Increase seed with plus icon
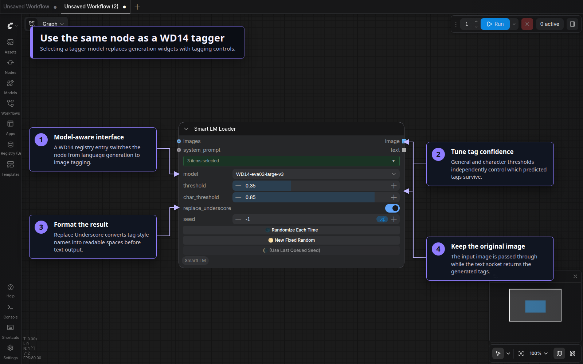This screenshot has width=583, height=364. [x=394, y=219]
